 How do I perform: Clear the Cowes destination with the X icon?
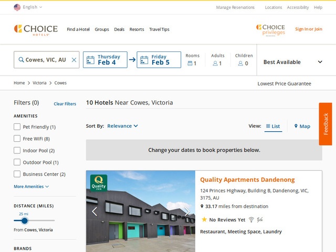74,60
